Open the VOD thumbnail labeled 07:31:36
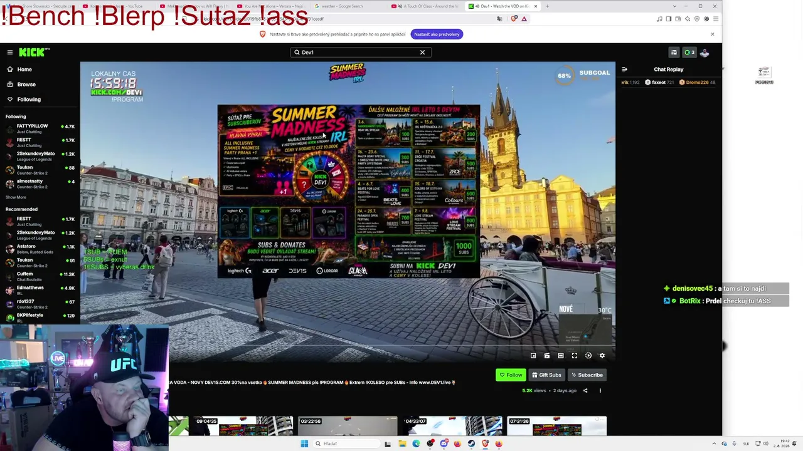The image size is (803, 451). pos(557,426)
